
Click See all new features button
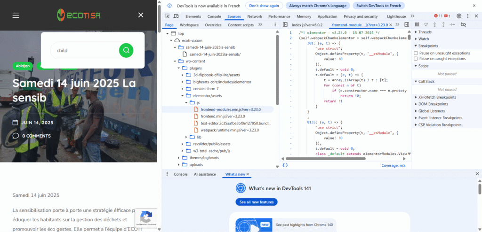[x=257, y=202]
